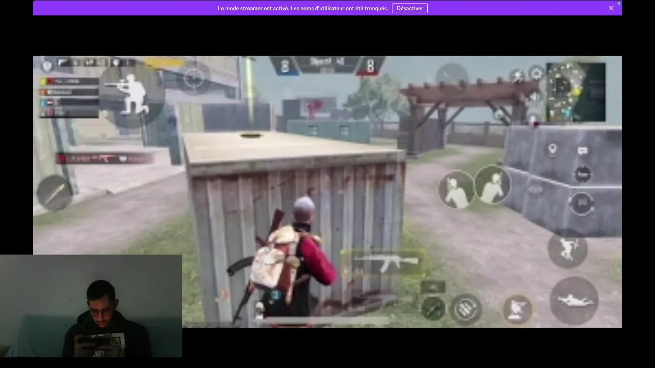This screenshot has width=655, height=368.
Task: Tap the prone action button
Action: (575, 301)
